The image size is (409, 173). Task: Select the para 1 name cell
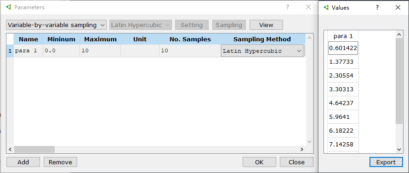(28, 51)
